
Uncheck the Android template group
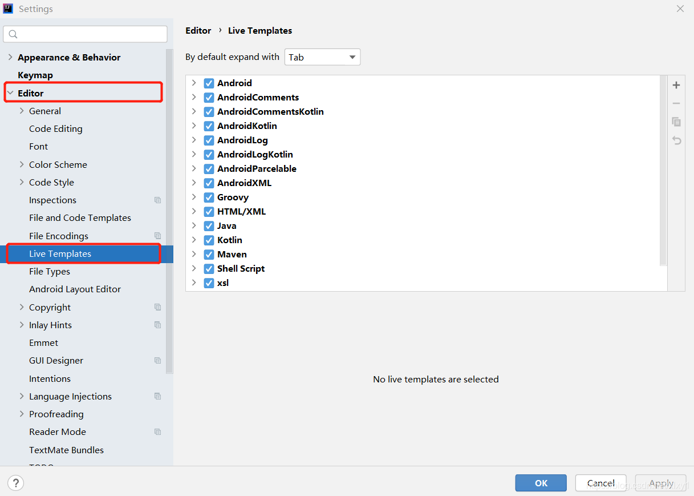pos(208,83)
